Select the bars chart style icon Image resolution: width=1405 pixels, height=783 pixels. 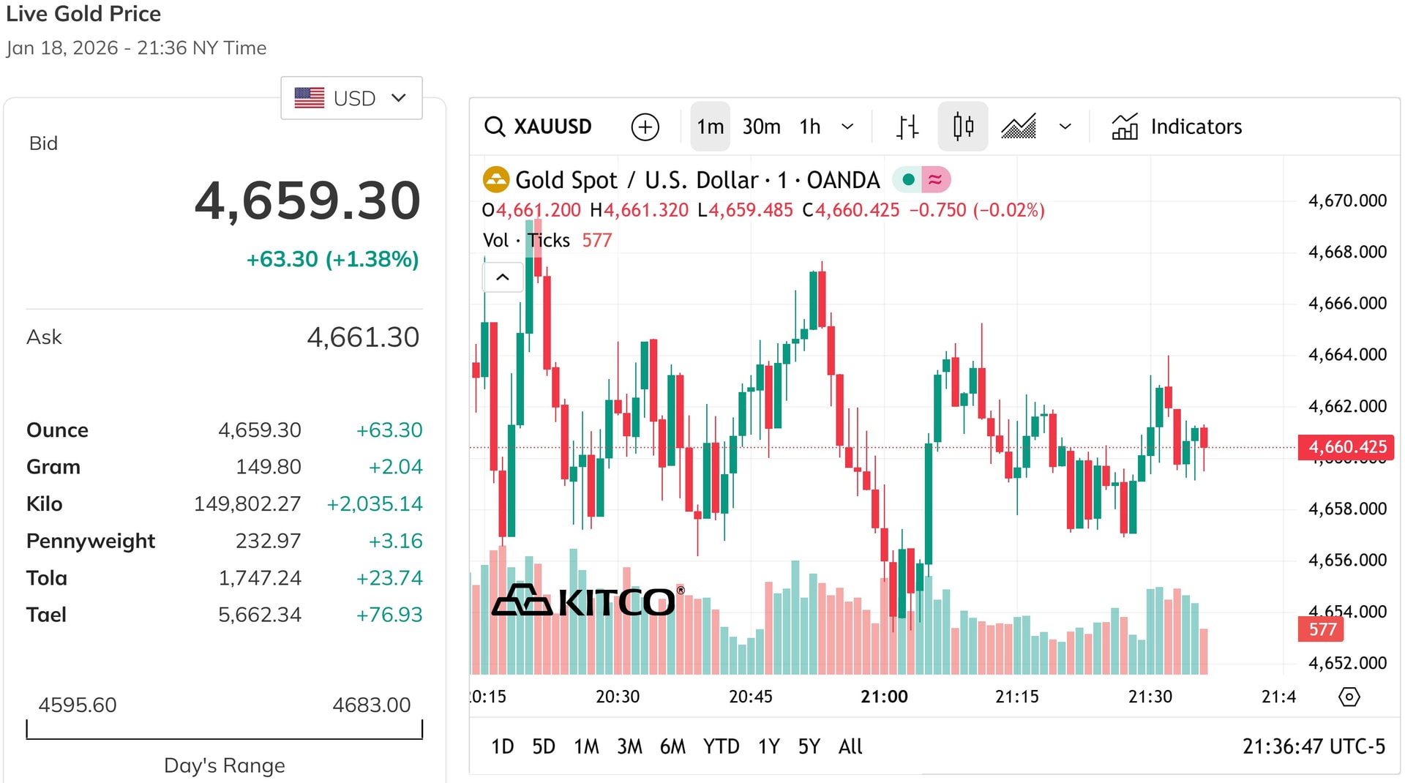click(907, 127)
